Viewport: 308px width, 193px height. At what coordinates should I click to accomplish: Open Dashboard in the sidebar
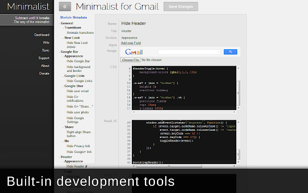42,35
